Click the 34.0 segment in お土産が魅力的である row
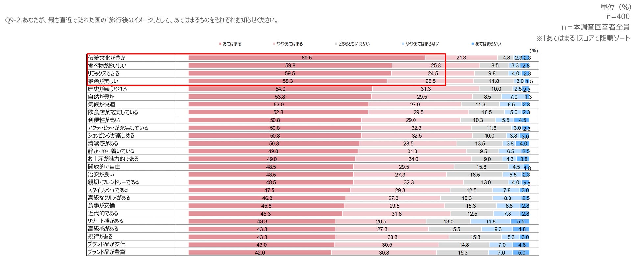641x256 pixels. (x=413, y=159)
